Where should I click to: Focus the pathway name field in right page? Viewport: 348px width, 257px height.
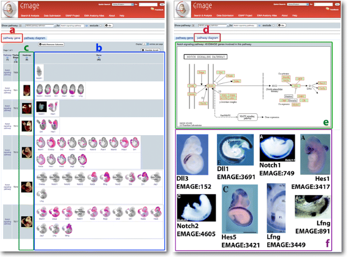245,25
